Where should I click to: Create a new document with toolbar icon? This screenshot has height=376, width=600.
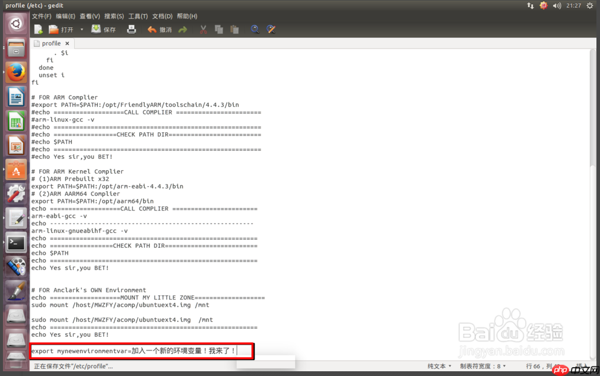click(38, 30)
